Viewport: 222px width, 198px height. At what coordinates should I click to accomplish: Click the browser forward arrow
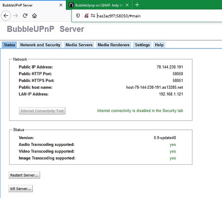tap(15, 16)
